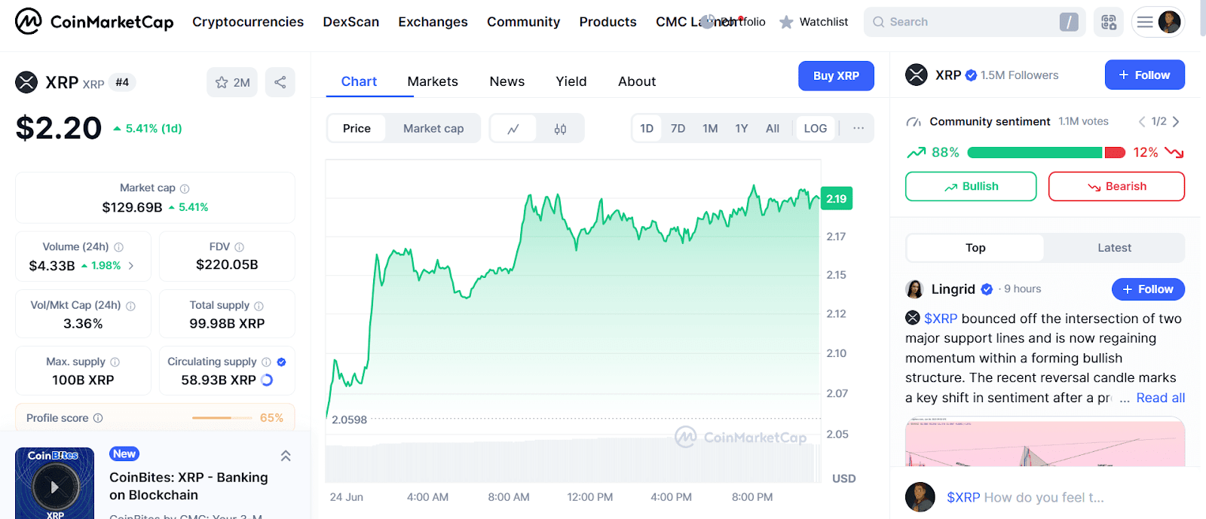Image resolution: width=1206 pixels, height=519 pixels.
Task: Go to previous community sentiment page
Action: pyautogui.click(x=1142, y=121)
